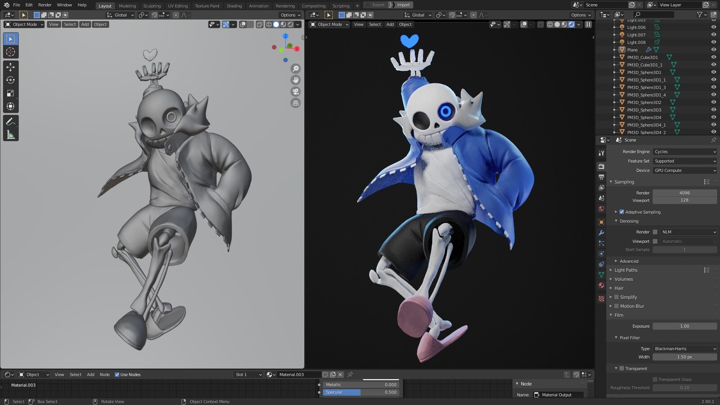Switch to the Modeling workspace tab

[x=127, y=6]
